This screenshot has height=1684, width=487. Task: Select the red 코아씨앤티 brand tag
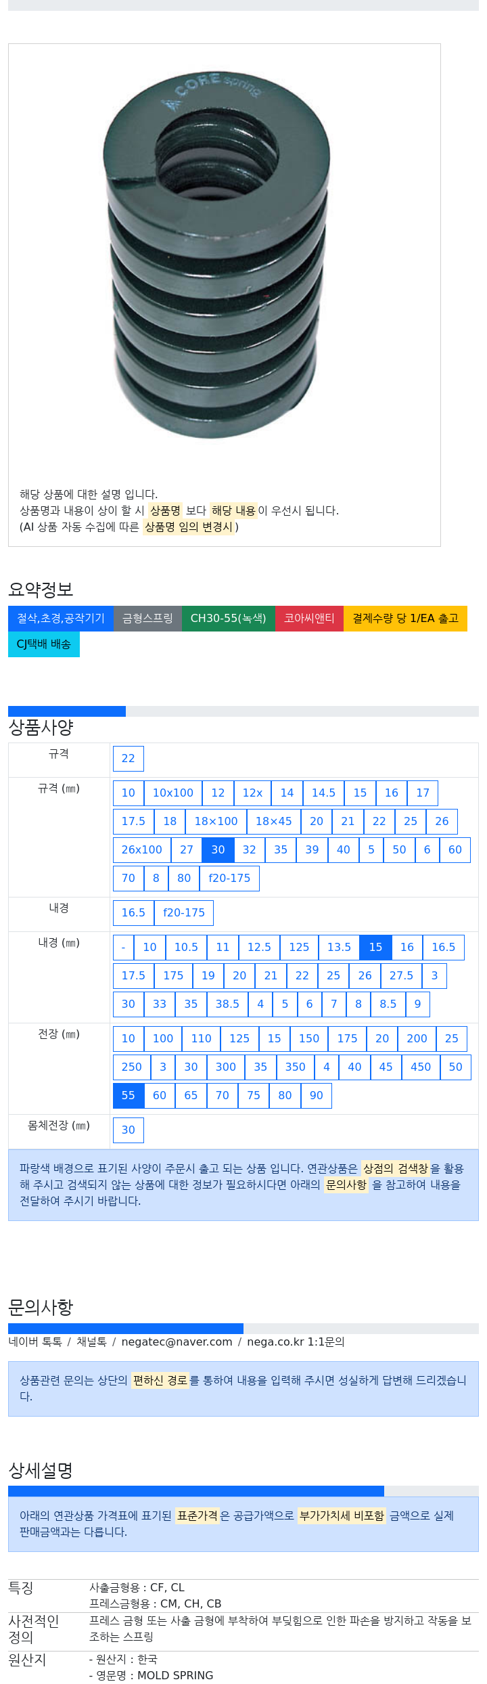tap(309, 618)
